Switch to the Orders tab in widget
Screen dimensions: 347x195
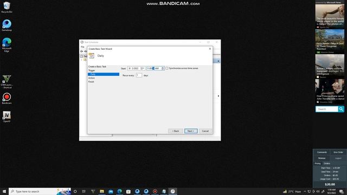point(326,164)
